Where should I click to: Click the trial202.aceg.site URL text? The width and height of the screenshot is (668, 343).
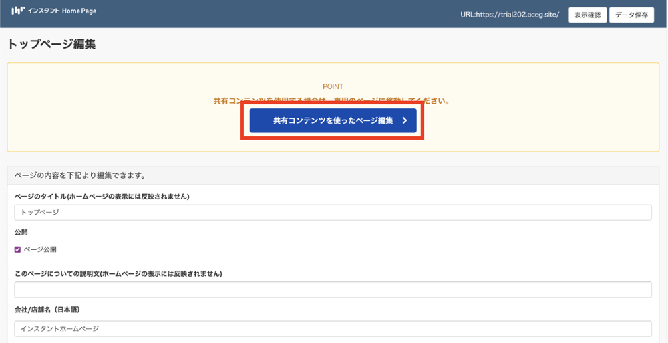pos(509,15)
